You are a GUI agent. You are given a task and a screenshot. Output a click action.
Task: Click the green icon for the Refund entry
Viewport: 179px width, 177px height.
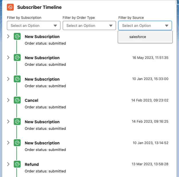(x=17, y=164)
